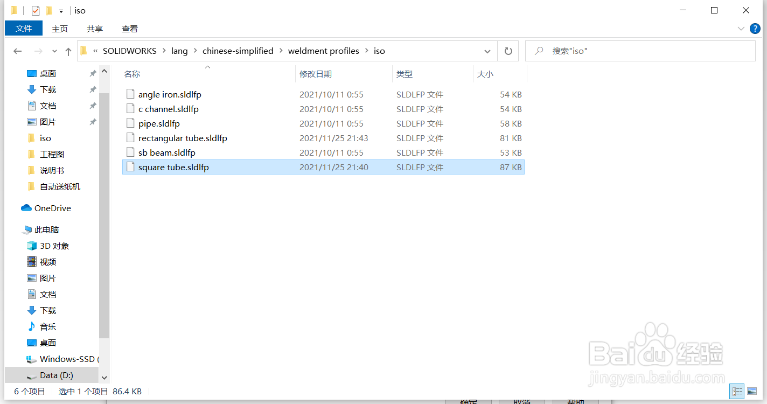Open the 查看 ribbon tab
Screen dimensions: 767x404
tap(130, 29)
